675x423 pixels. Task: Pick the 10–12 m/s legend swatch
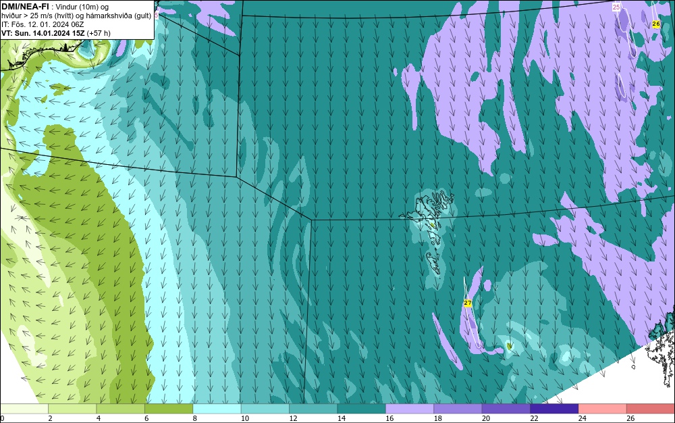click(x=265, y=409)
